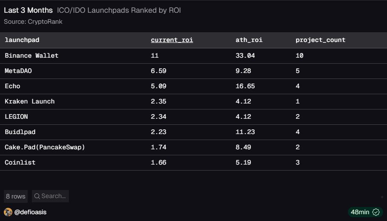387x221 pixels.
Task: Sort by launchpad column header
Action: pyautogui.click(x=22, y=40)
